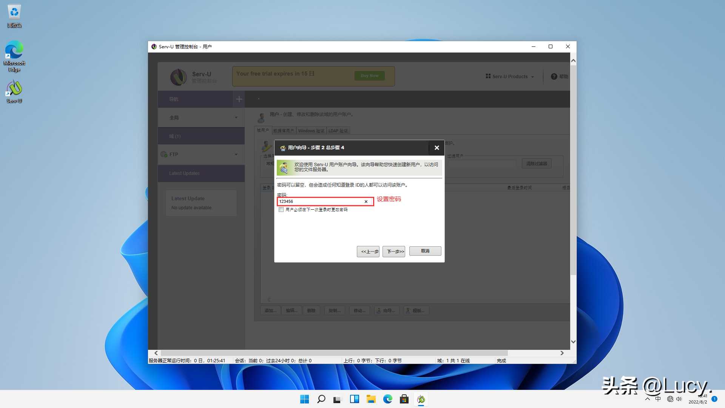The width and height of the screenshot is (725, 408).
Task: Click the scroll up arrow of vertical scrollbar
Action: coord(573,61)
